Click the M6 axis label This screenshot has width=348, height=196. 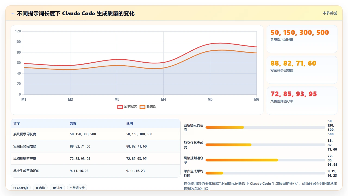pyautogui.click(x=257, y=100)
